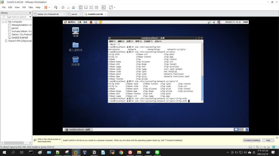
Task: Click the library search field
Action: click(16, 17)
